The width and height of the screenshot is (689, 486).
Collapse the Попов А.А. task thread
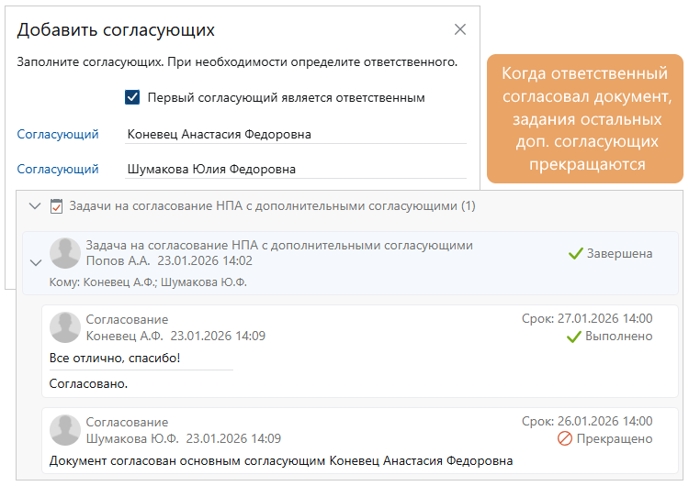click(x=35, y=262)
